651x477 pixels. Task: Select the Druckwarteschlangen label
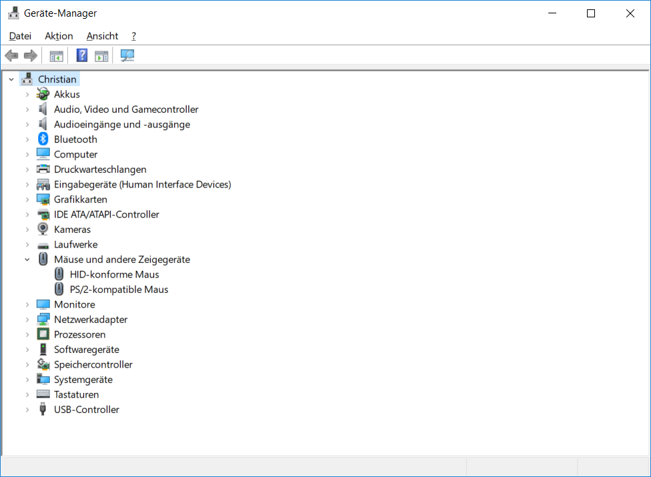click(100, 169)
